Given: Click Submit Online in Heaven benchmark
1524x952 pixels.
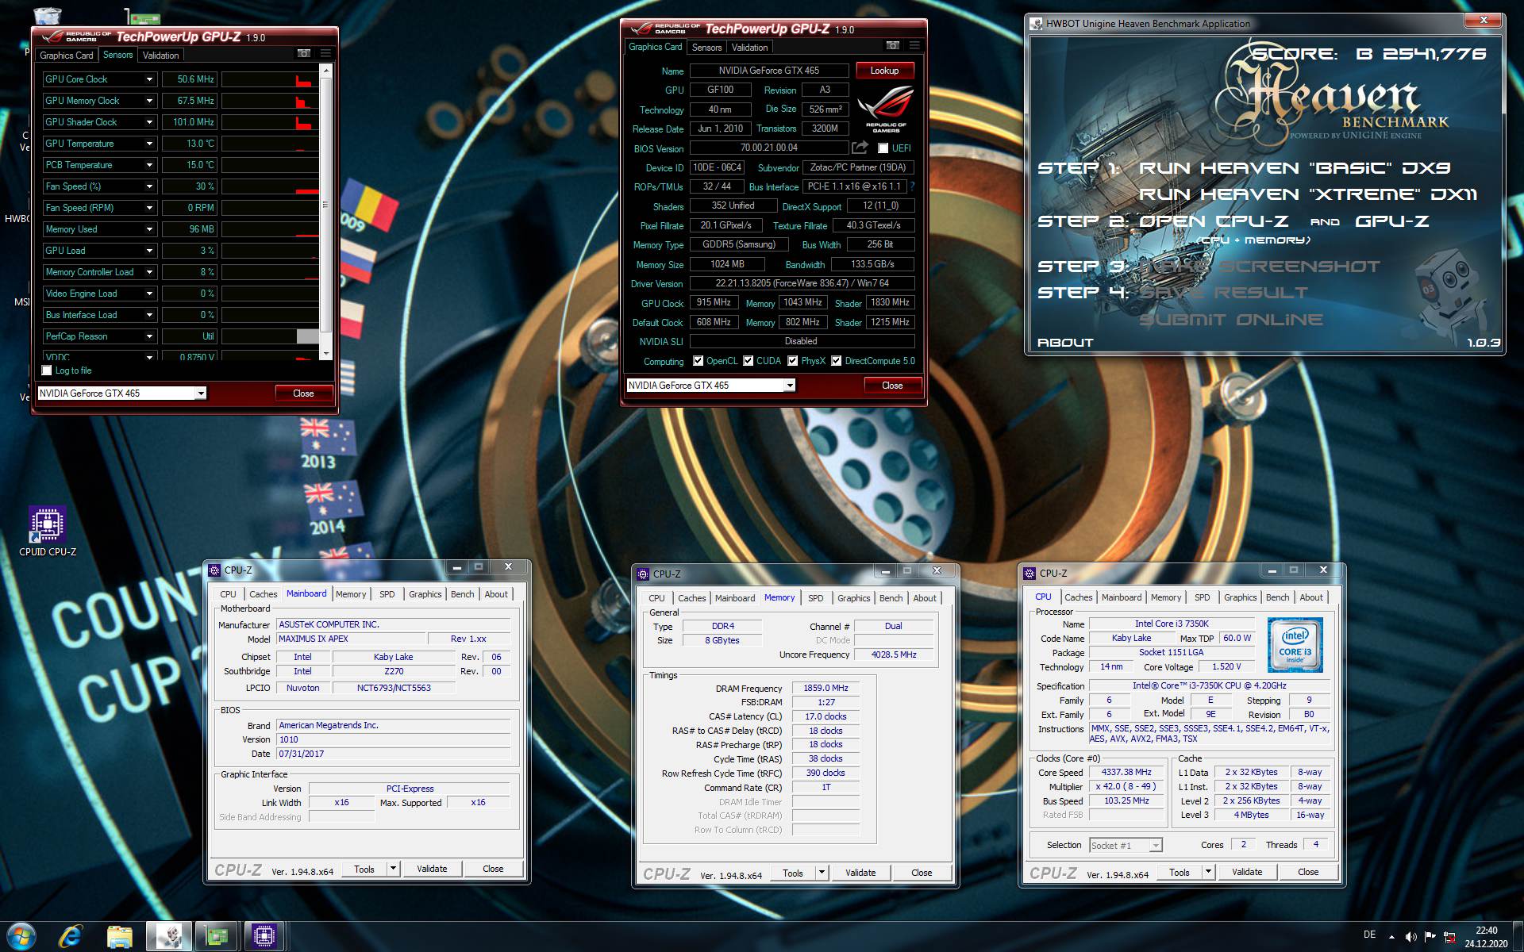Looking at the screenshot, I should pyautogui.click(x=1231, y=320).
